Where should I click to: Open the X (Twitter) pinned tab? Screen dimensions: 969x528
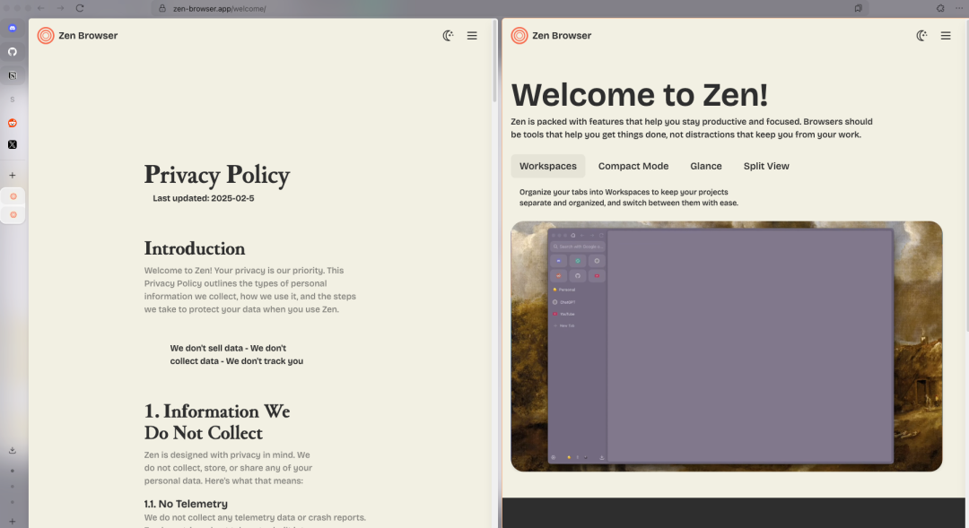13,144
